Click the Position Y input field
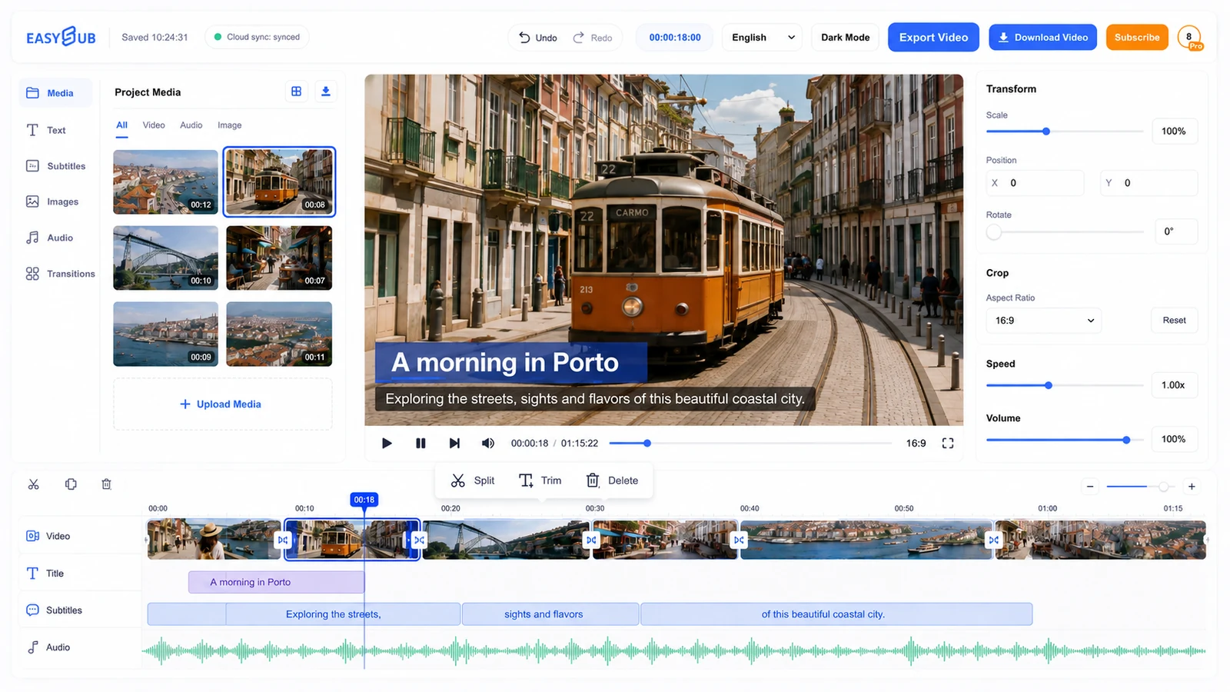Screen dimensions: 1230x692 (1149, 183)
